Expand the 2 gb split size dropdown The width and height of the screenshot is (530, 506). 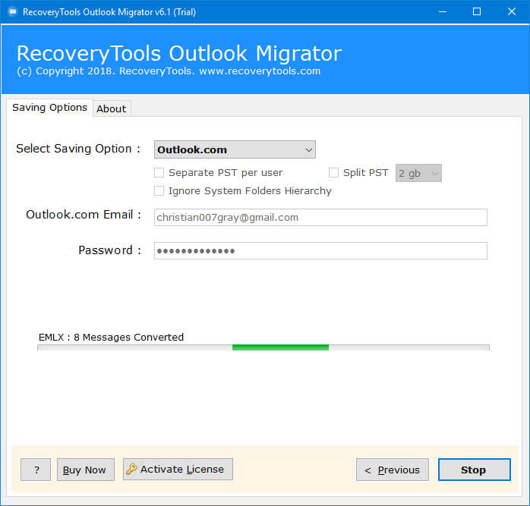[418, 173]
